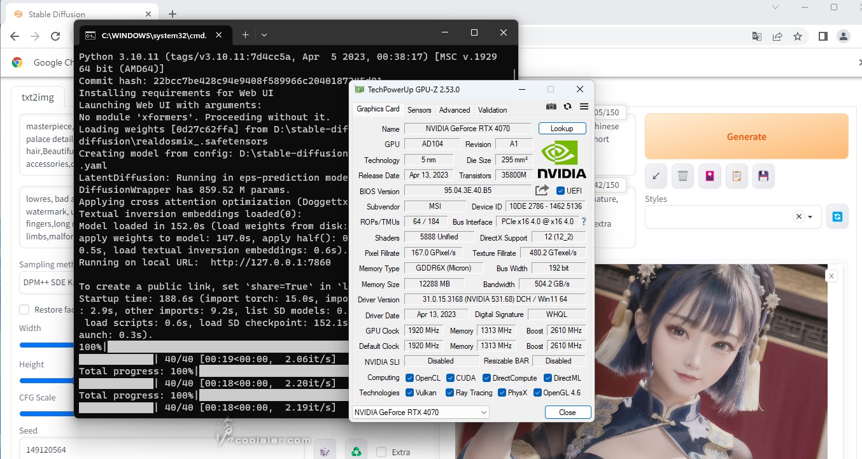Click Bus Interface question mark icon
The image size is (862, 459).
click(583, 222)
